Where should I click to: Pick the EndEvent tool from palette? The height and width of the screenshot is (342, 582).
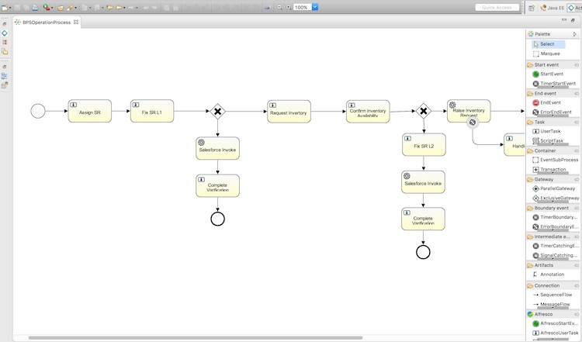tap(549, 102)
